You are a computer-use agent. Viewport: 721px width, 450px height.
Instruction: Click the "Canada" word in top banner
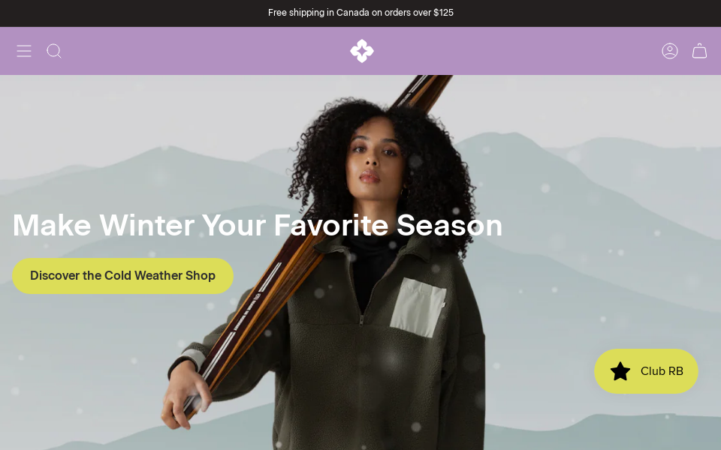[x=353, y=13]
